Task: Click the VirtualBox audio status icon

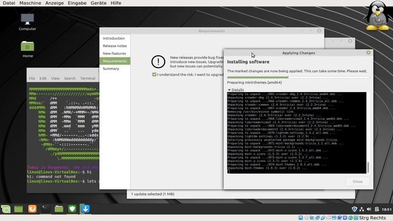Action: click(x=312, y=218)
